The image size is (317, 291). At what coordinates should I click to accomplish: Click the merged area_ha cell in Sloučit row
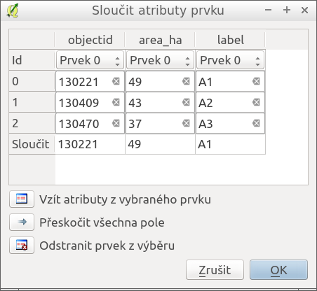(x=160, y=144)
